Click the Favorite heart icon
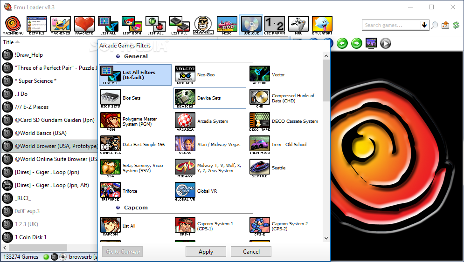This screenshot has width=464, height=262. pyautogui.click(x=84, y=26)
